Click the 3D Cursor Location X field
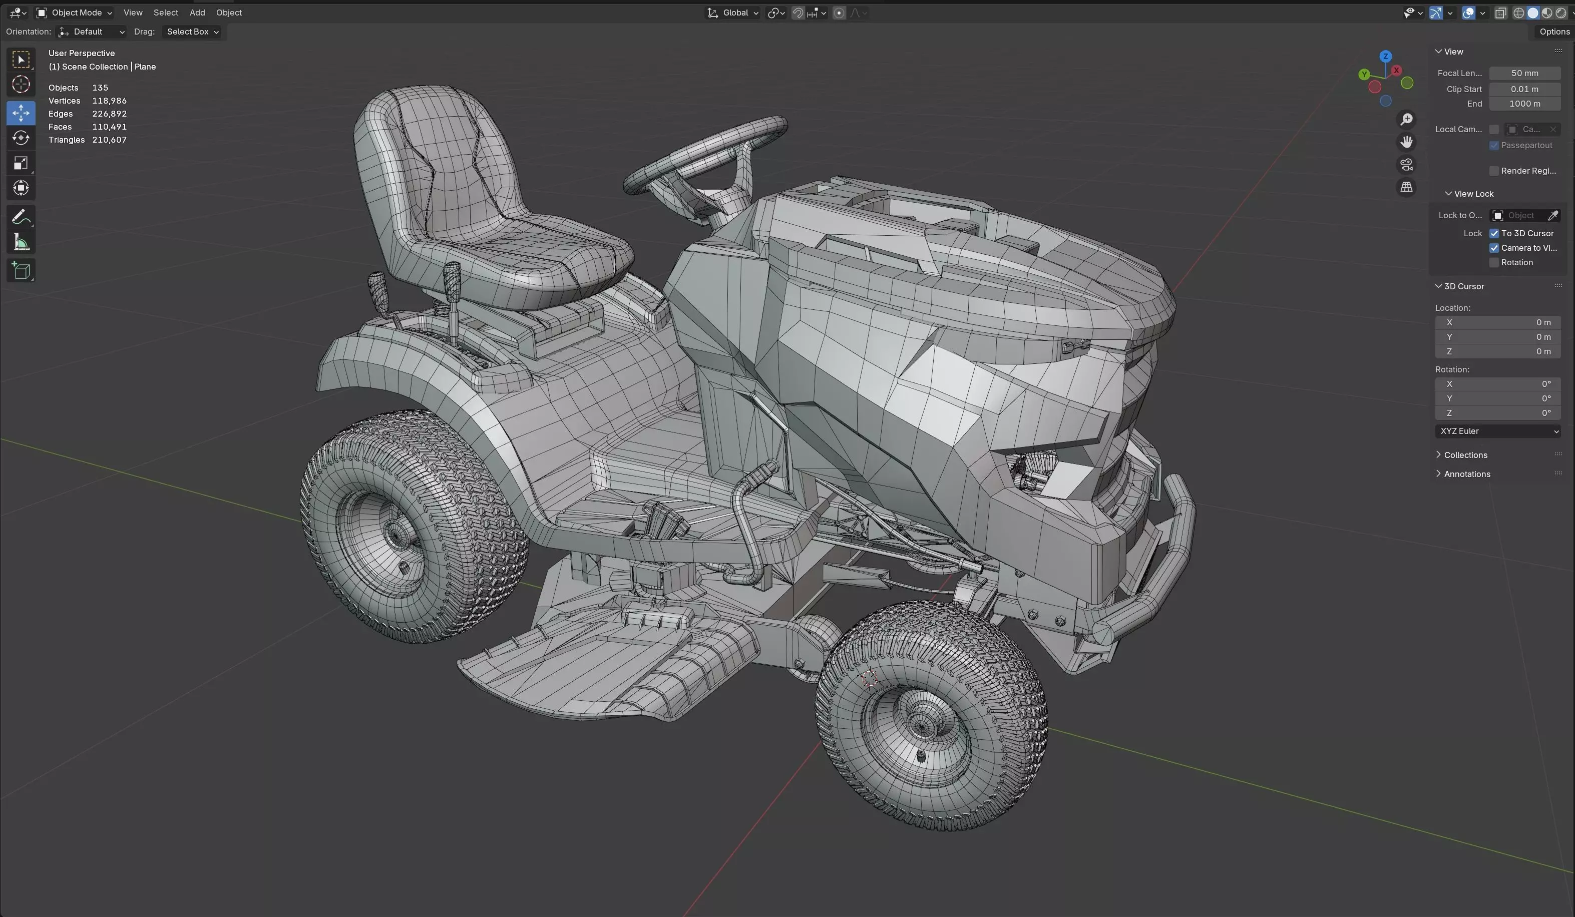Viewport: 1575px width, 917px height. point(1497,322)
